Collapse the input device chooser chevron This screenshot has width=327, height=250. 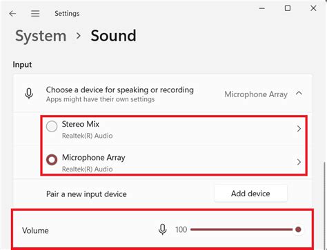[x=299, y=94]
